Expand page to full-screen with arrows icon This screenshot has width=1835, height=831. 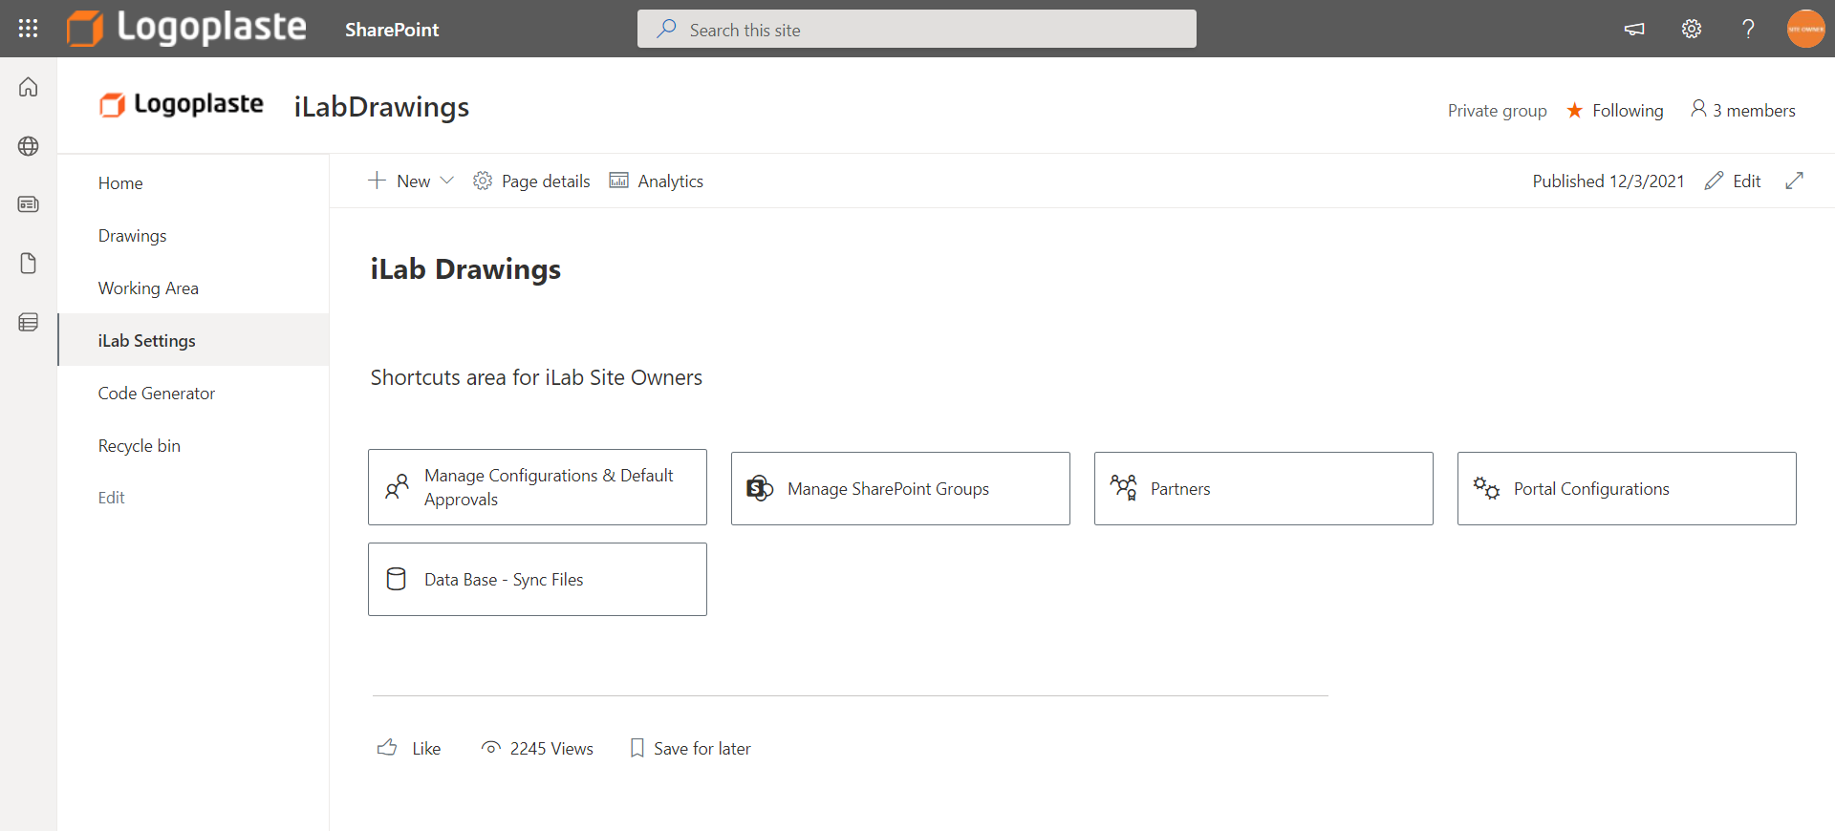(x=1794, y=181)
